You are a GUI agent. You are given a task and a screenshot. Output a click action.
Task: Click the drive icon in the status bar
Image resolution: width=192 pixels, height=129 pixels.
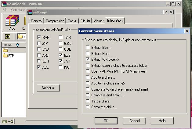(x=5, y=122)
